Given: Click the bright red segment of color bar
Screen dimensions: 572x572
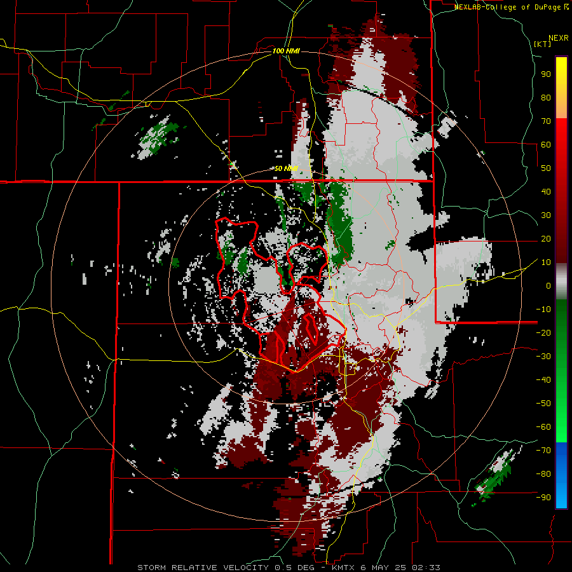Looking at the screenshot, I should [x=561, y=146].
